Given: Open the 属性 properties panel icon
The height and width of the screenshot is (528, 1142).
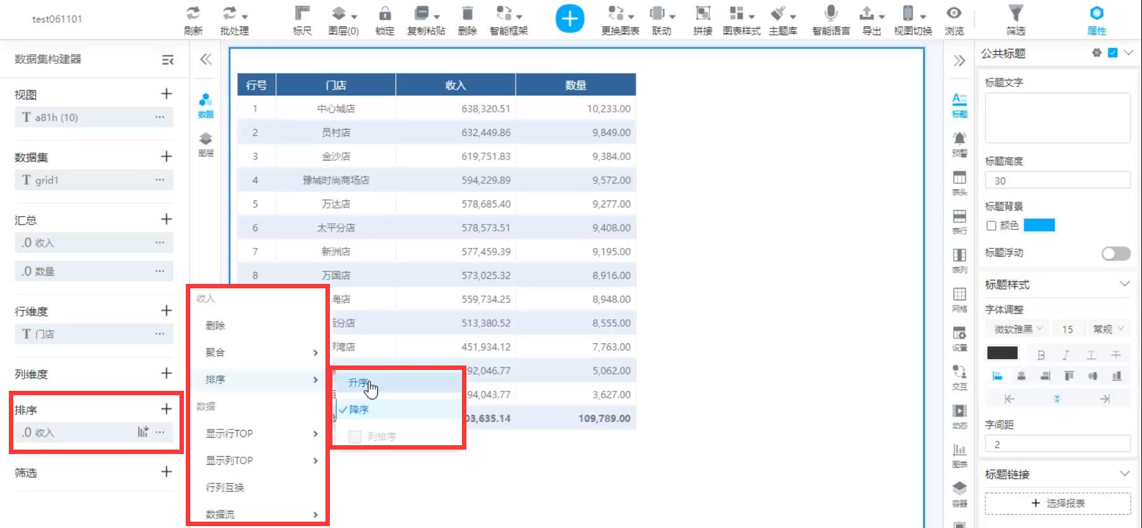Looking at the screenshot, I should 1096,13.
